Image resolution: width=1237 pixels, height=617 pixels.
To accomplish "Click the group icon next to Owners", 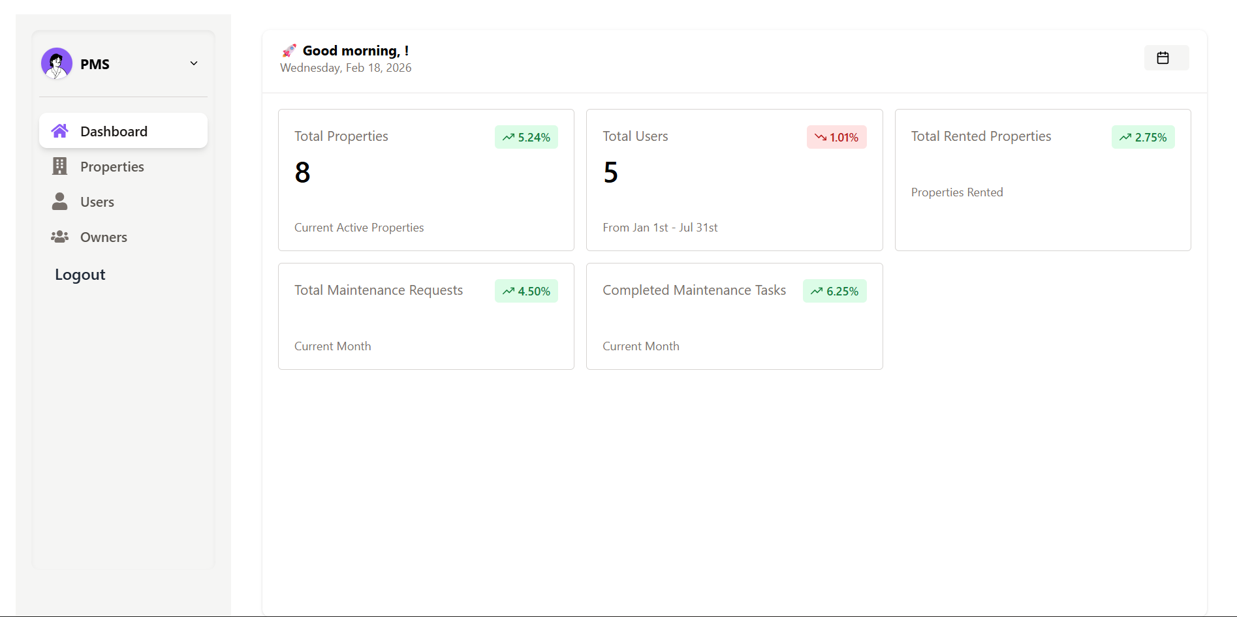I will coord(60,237).
